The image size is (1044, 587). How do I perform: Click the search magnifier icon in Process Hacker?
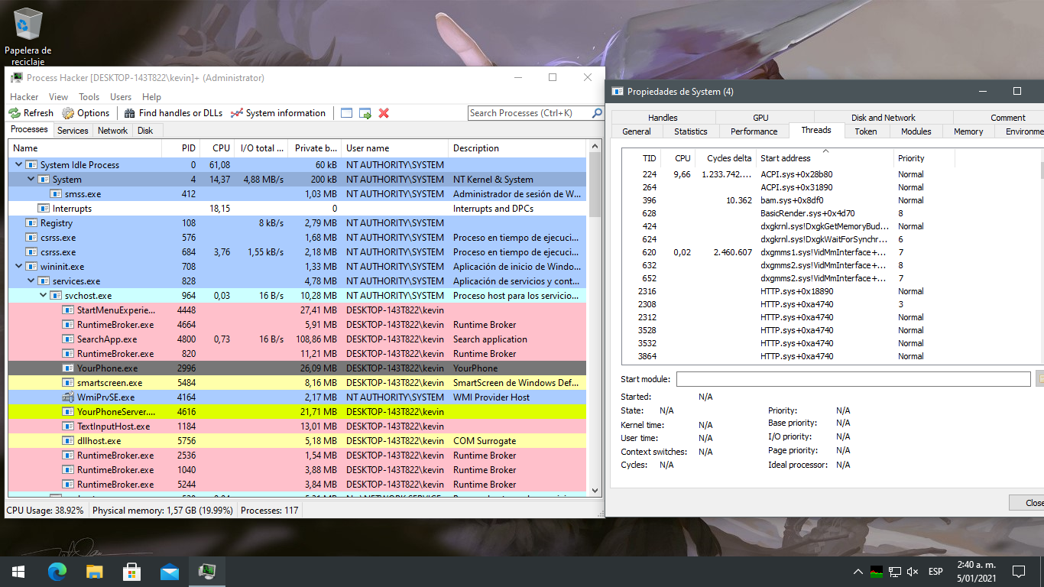tap(597, 113)
